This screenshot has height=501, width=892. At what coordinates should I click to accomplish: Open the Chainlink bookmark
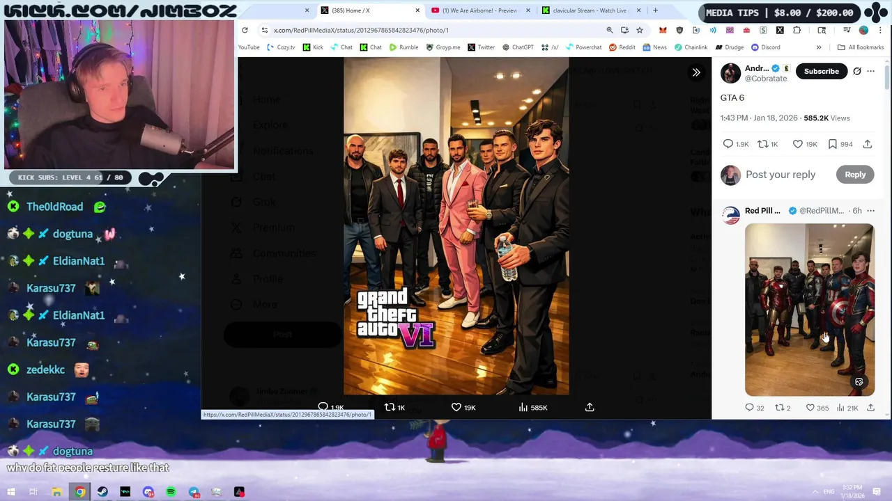[x=691, y=47]
